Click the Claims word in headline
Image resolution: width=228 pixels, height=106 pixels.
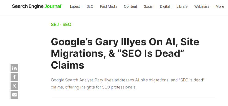(x=67, y=65)
